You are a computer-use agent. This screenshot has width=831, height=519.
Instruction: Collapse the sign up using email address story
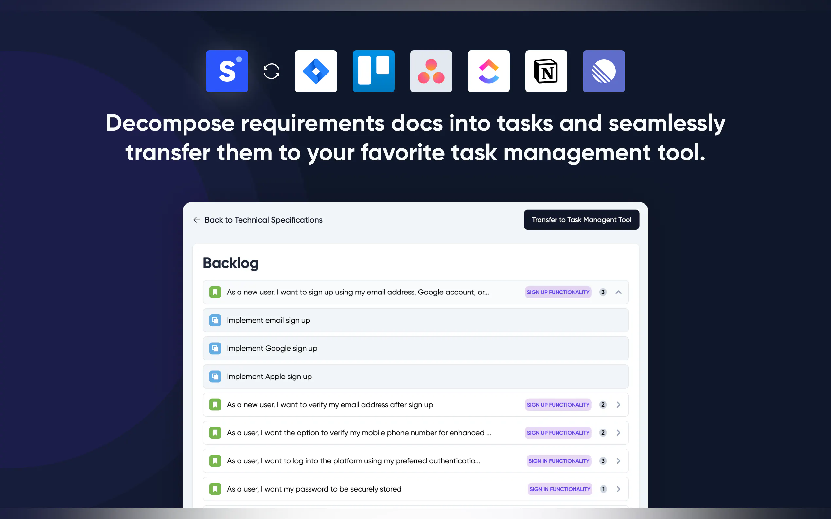pyautogui.click(x=618, y=292)
